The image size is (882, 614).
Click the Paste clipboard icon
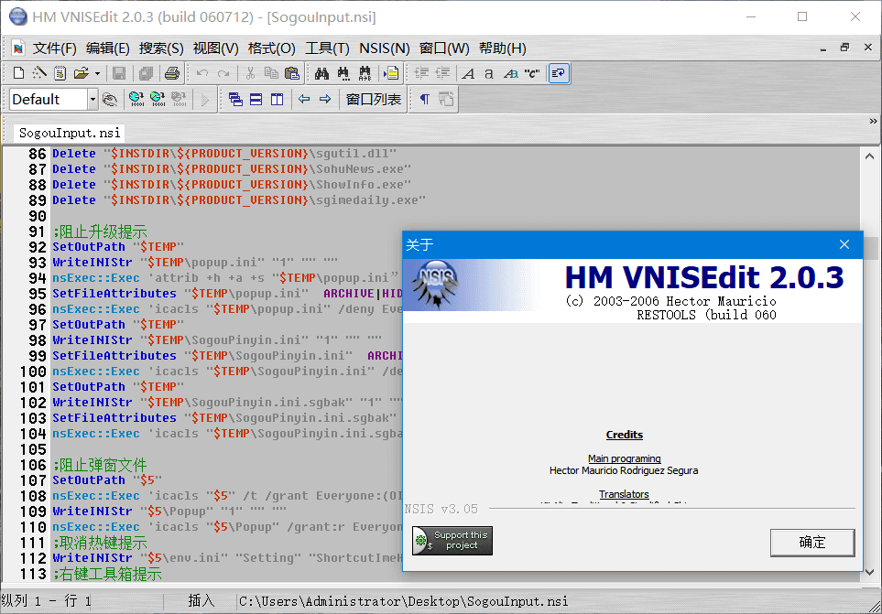click(x=292, y=73)
